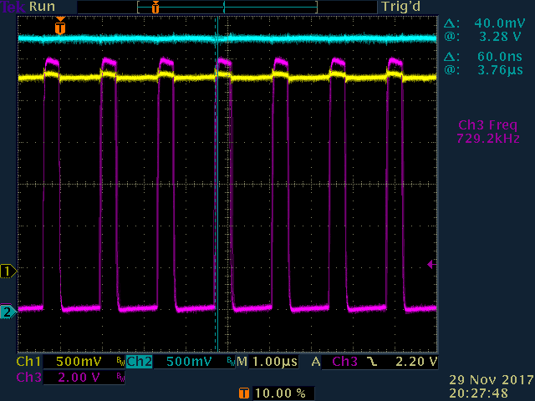Click the falling edge trigger slope icon
This screenshot has width=535, height=401.
[372, 362]
